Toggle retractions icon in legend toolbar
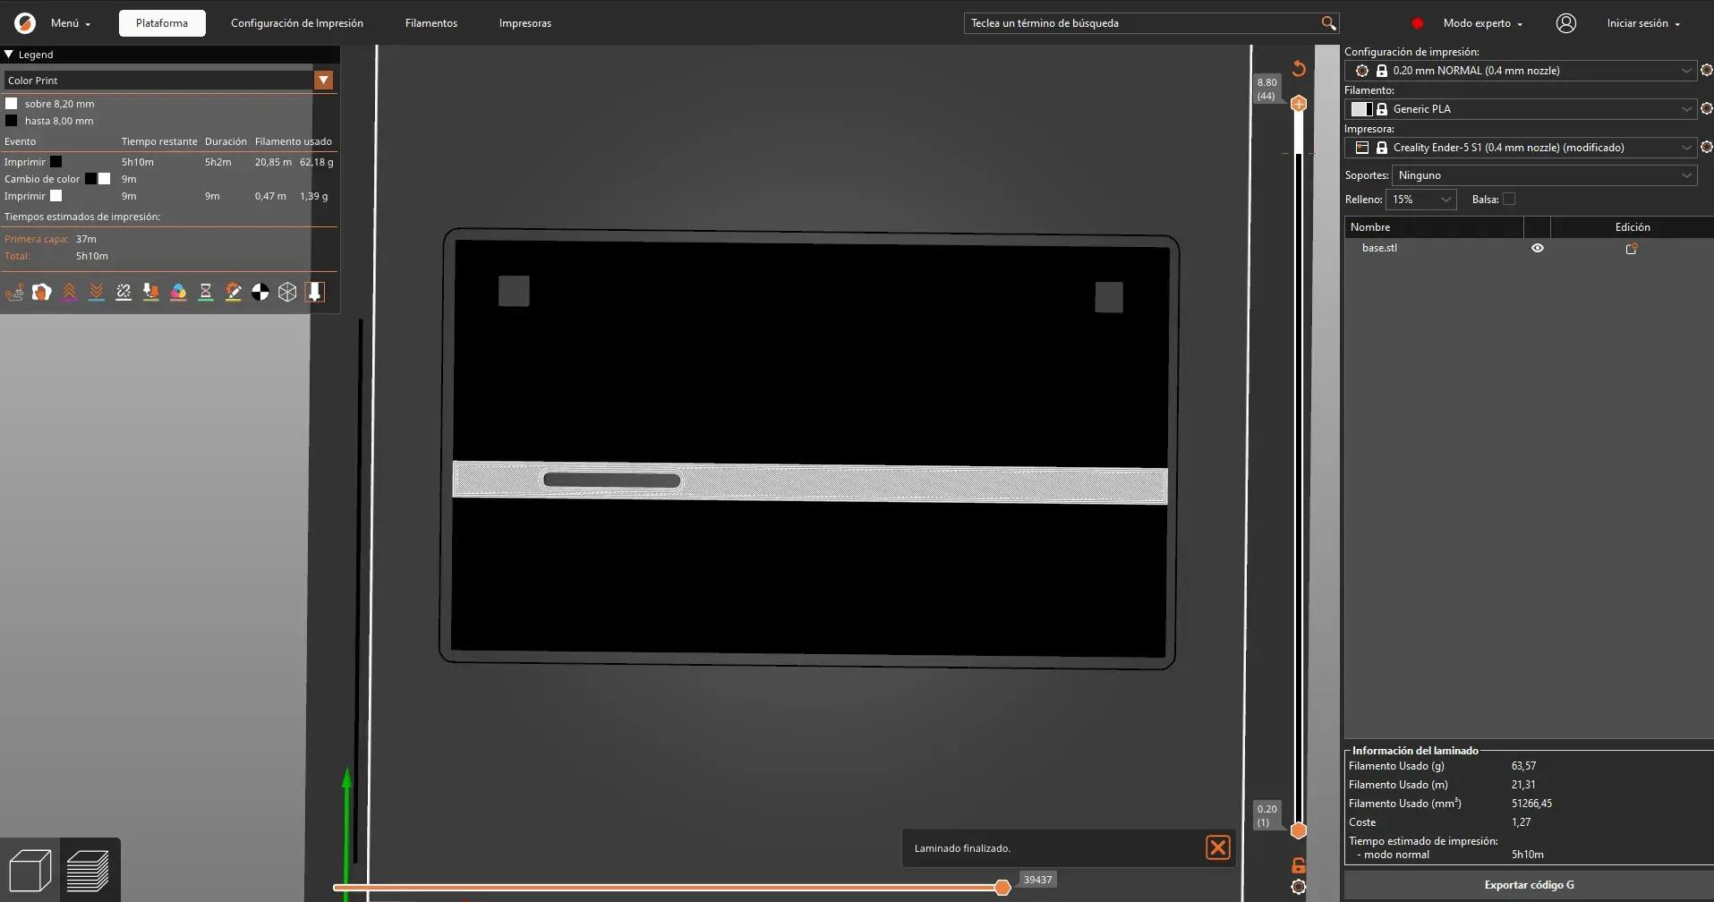1714x902 pixels. click(69, 293)
